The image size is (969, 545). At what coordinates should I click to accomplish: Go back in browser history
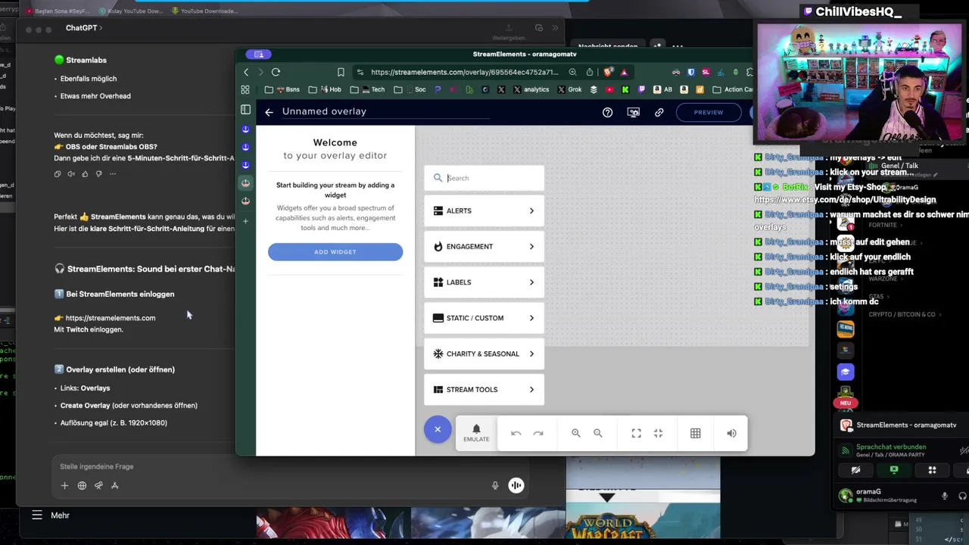point(246,72)
